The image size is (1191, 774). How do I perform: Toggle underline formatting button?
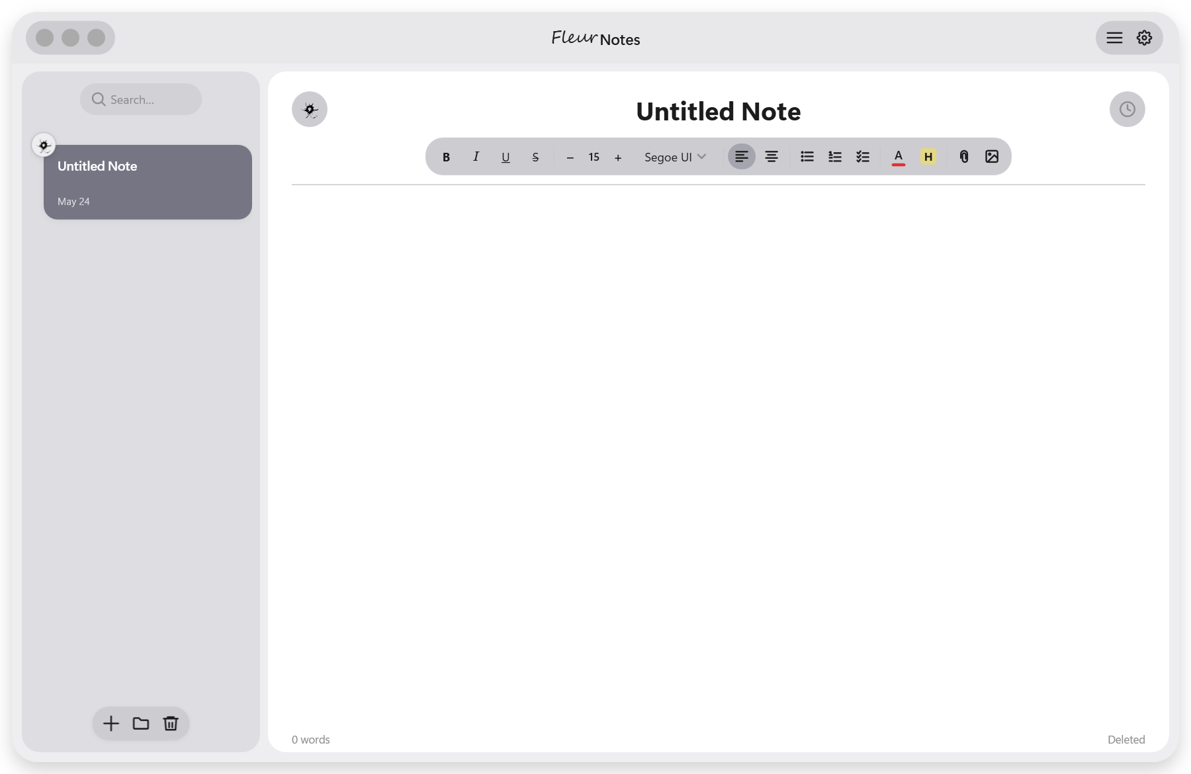pyautogui.click(x=506, y=157)
